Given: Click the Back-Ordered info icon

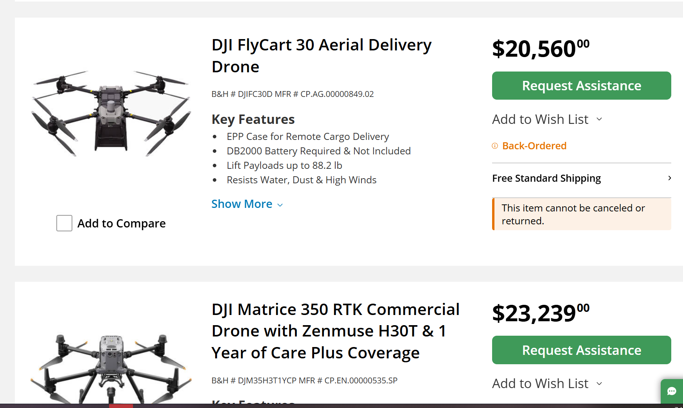Looking at the screenshot, I should pos(495,146).
